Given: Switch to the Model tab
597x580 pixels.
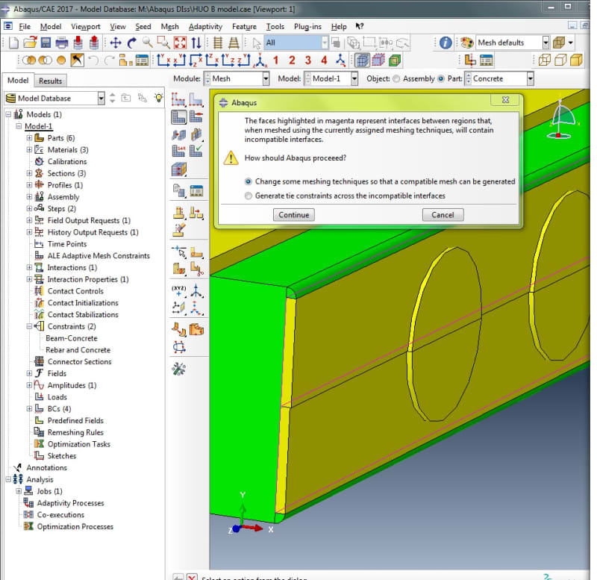Looking at the screenshot, I should tap(18, 81).
